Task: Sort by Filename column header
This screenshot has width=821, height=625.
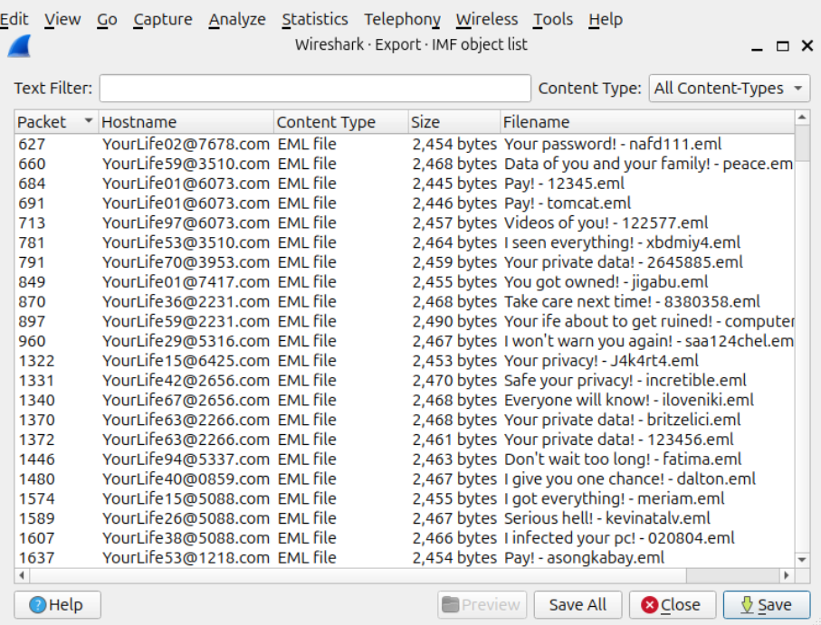Action: pos(646,122)
